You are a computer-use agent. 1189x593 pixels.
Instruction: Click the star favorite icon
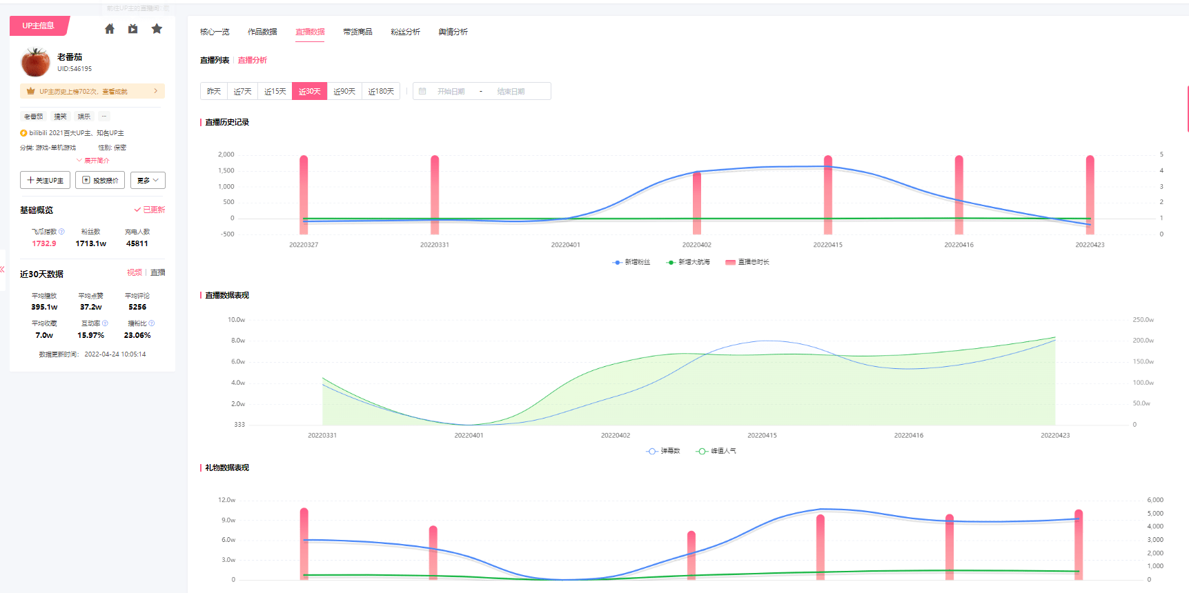coord(157,29)
